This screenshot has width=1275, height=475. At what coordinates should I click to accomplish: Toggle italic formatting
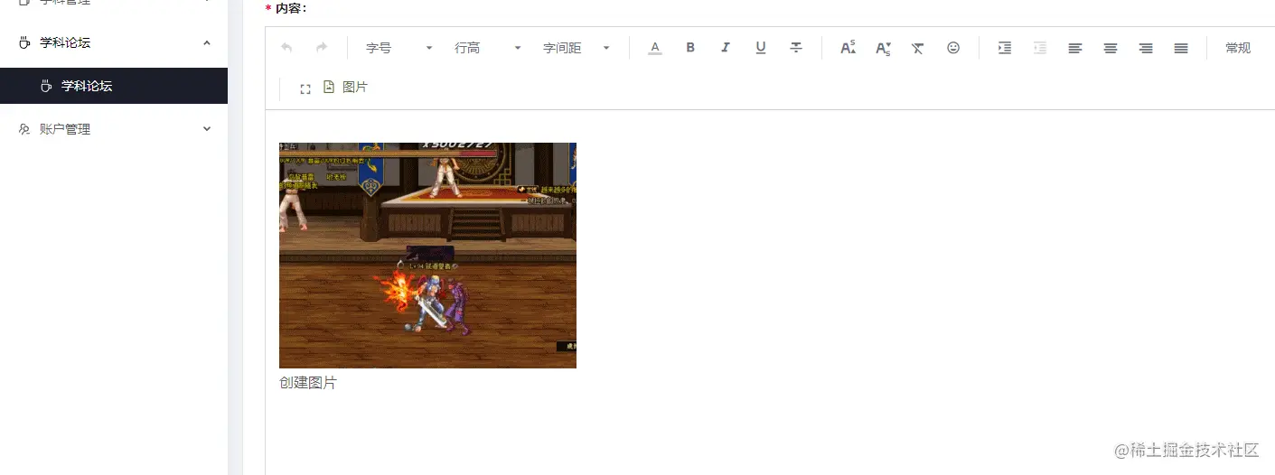point(725,48)
